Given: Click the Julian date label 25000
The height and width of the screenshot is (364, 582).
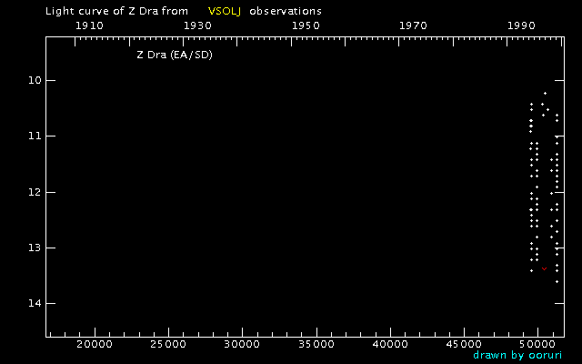Looking at the screenshot, I should (168, 344).
